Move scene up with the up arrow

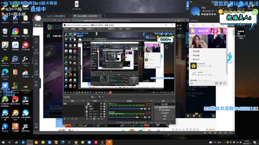72,119
